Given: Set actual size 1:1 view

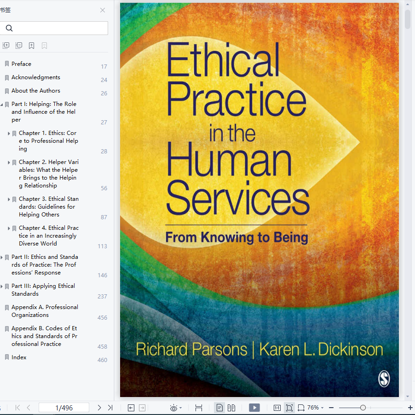Looking at the screenshot, I should click(277, 408).
